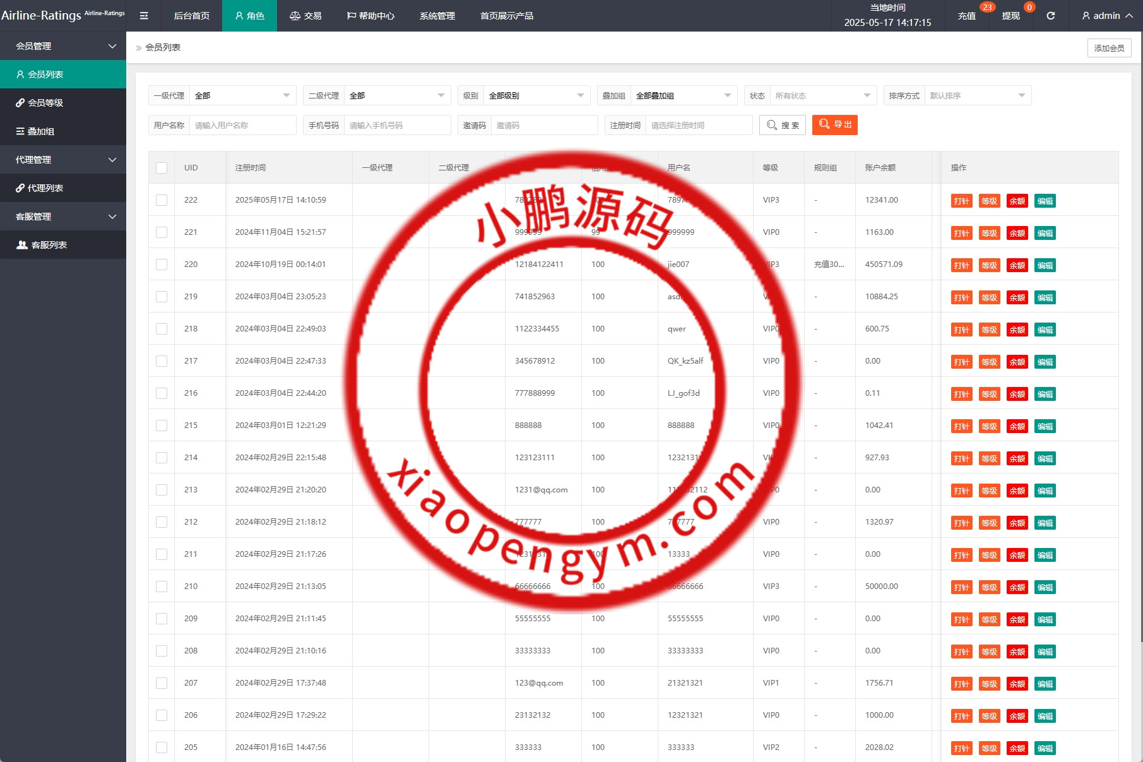The image size is (1143, 762).
Task: Click the refresh icon in top bar
Action: pos(1051,16)
